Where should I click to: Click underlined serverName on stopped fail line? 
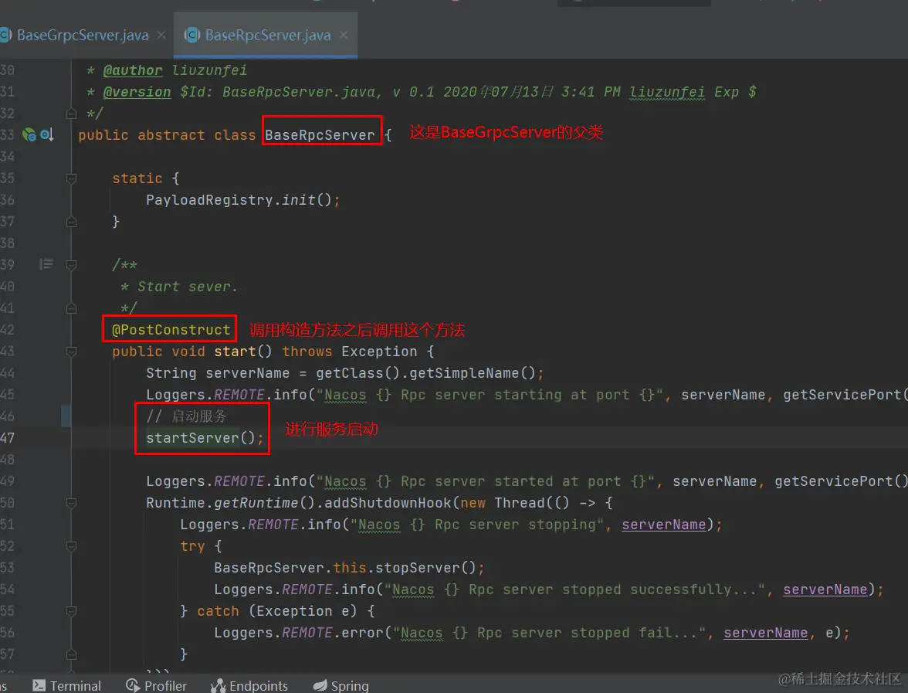(x=766, y=633)
